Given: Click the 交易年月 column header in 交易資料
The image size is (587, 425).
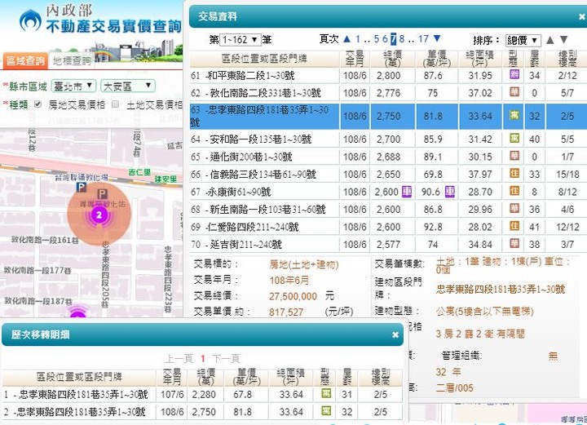Looking at the screenshot, I should (355, 59).
